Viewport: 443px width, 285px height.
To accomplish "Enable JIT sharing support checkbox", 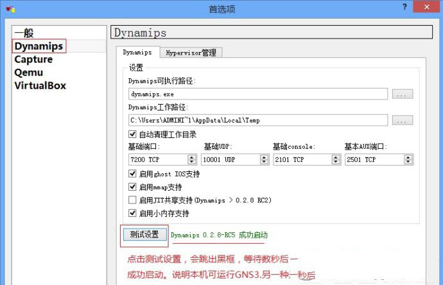I will click(133, 200).
